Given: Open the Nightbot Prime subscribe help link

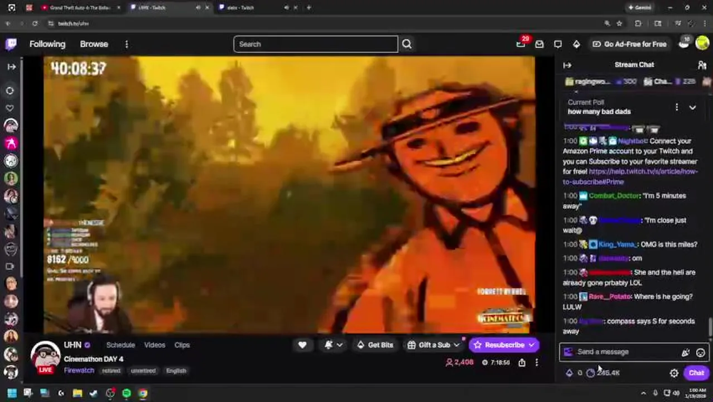Looking at the screenshot, I should (x=630, y=176).
